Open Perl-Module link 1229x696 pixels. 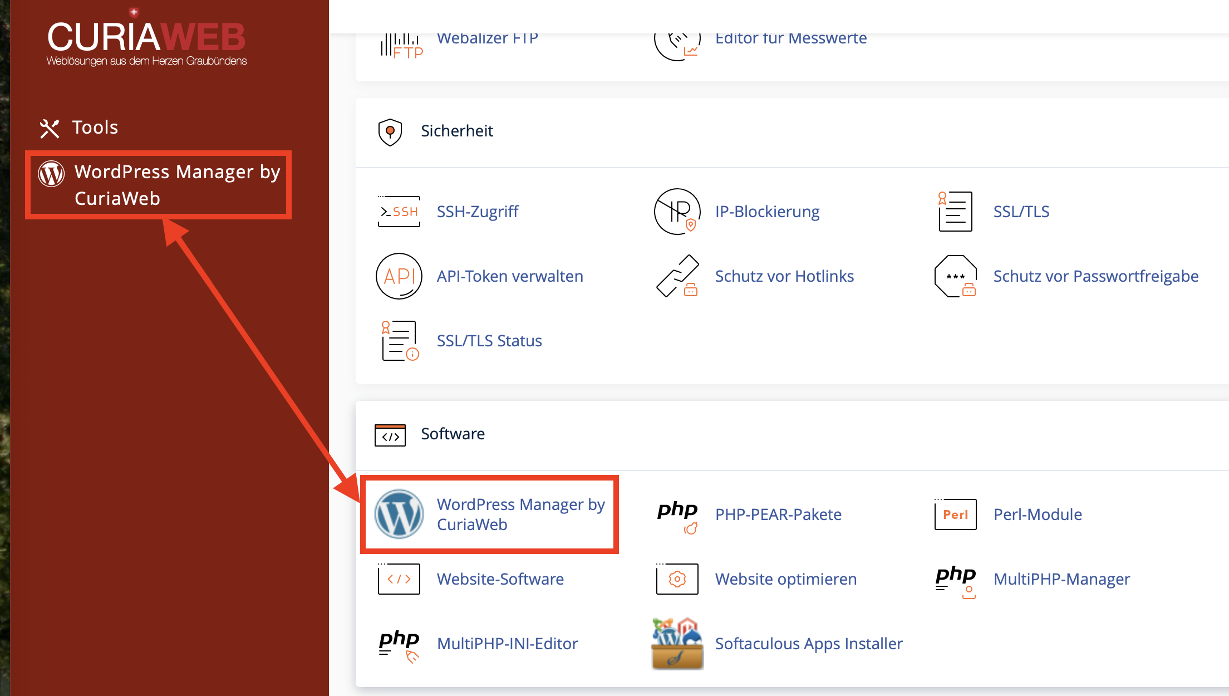pyautogui.click(x=1038, y=514)
